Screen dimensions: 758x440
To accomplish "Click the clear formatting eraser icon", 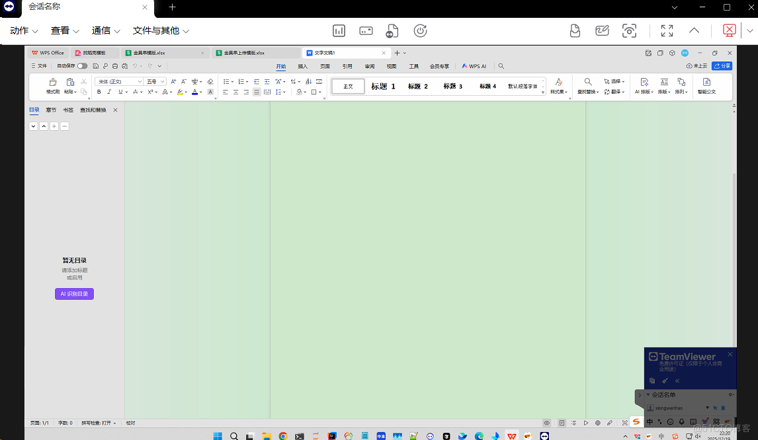I will click(x=210, y=81).
